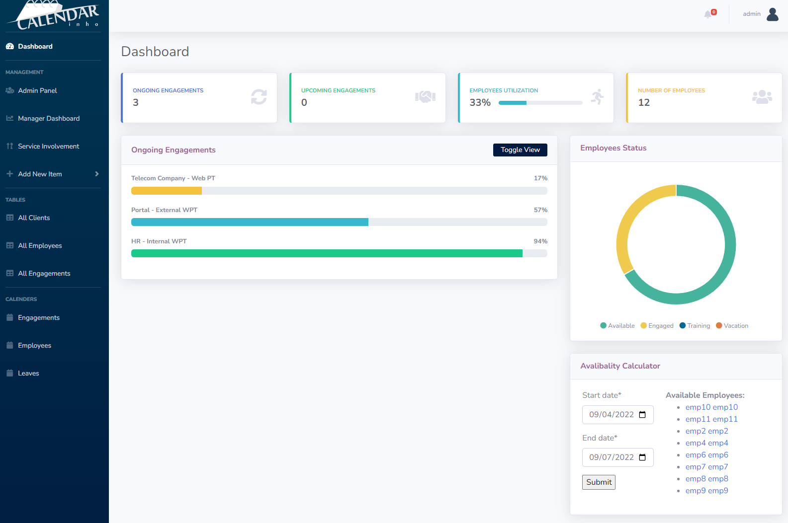Open Admin Panel menu item
Image resolution: width=788 pixels, height=523 pixels.
[38, 90]
